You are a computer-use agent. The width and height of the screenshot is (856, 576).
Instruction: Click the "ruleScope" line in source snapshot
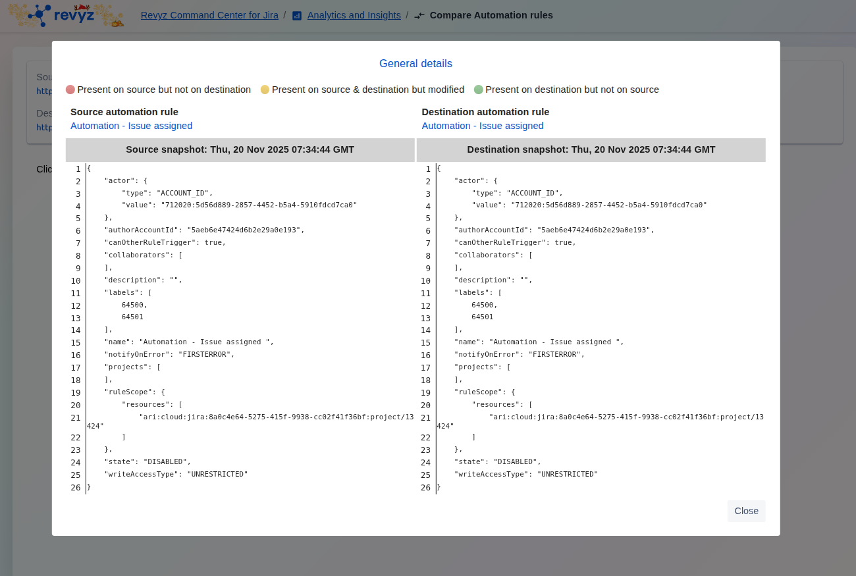[x=134, y=392]
